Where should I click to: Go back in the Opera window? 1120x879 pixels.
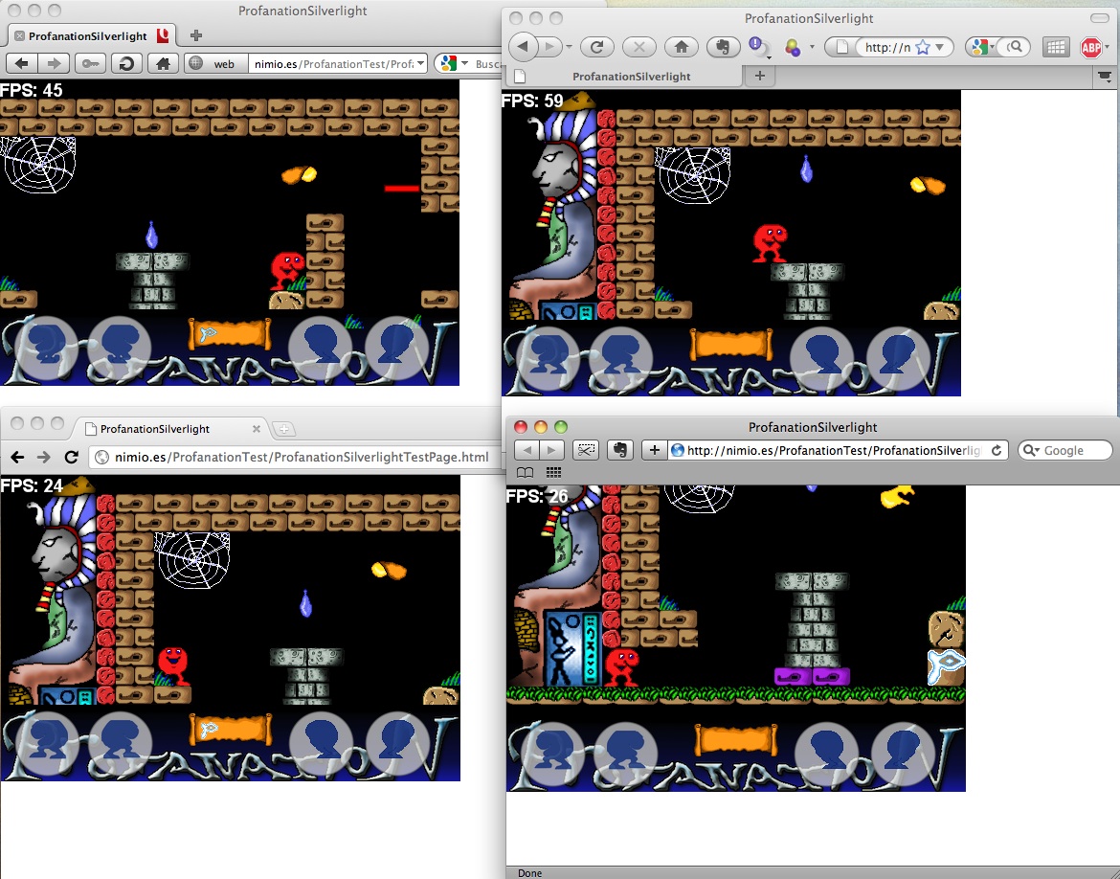coord(22,63)
